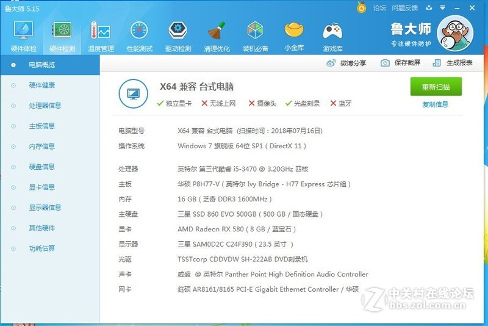The image size is (488, 326).
Task: Click the 蓝牙 status indicator
Action: tap(341, 103)
